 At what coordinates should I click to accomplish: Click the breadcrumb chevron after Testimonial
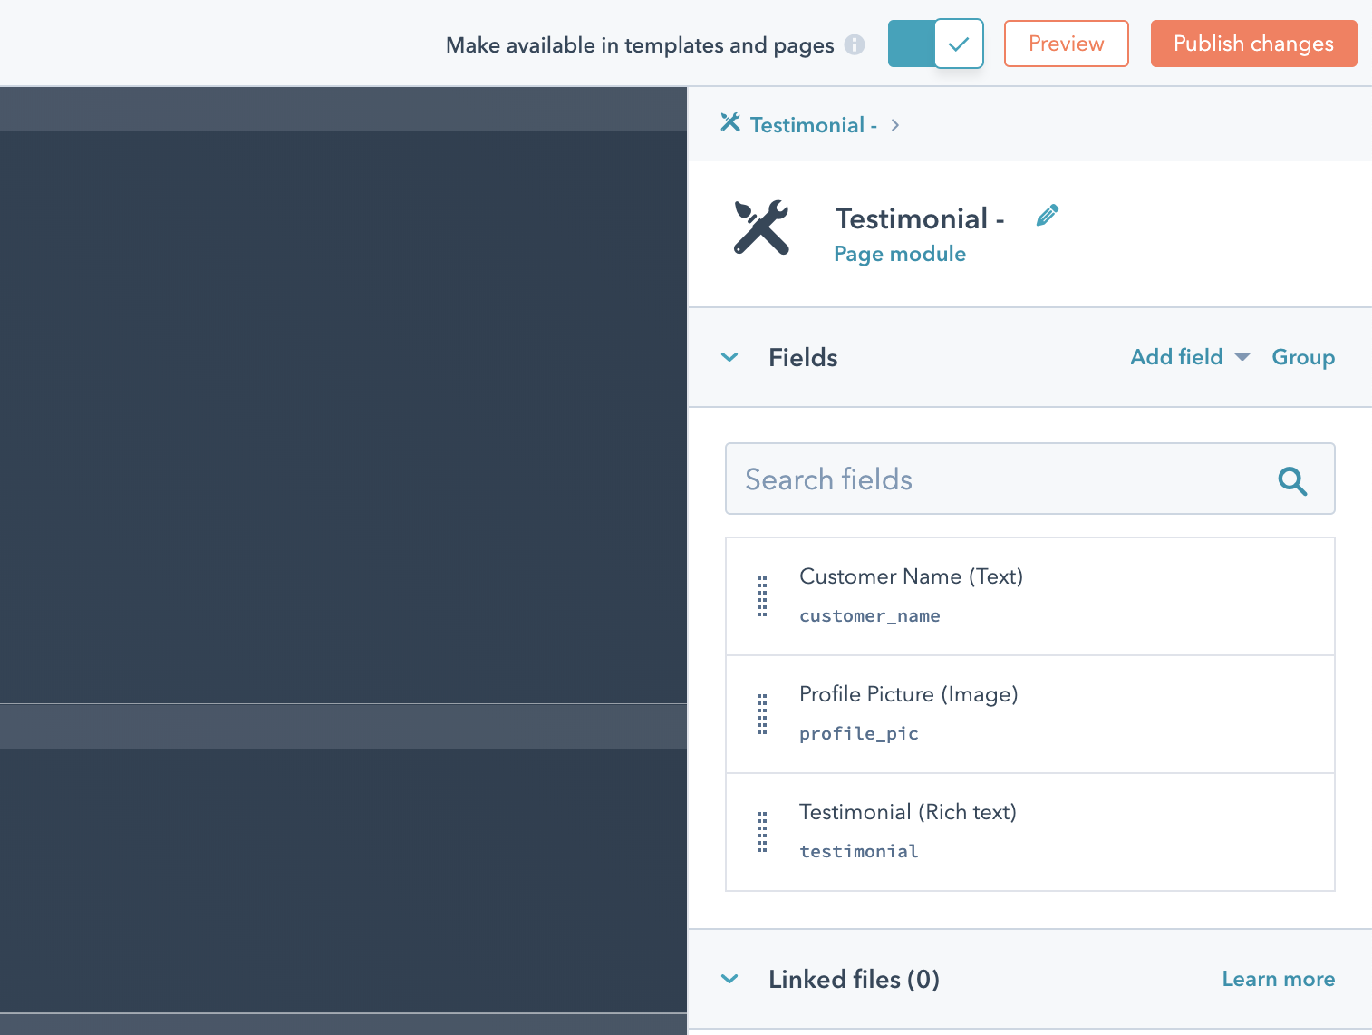tap(895, 125)
